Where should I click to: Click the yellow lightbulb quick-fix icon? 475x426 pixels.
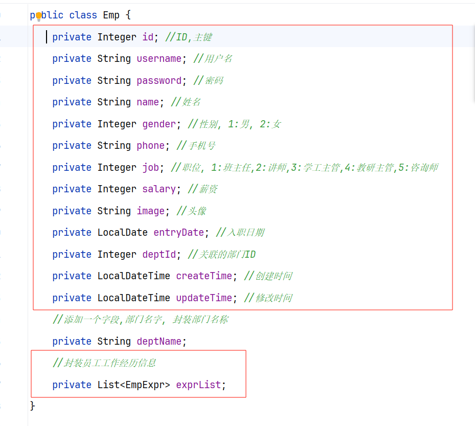click(39, 16)
